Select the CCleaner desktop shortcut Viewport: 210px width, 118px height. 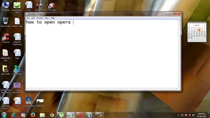[6, 38]
